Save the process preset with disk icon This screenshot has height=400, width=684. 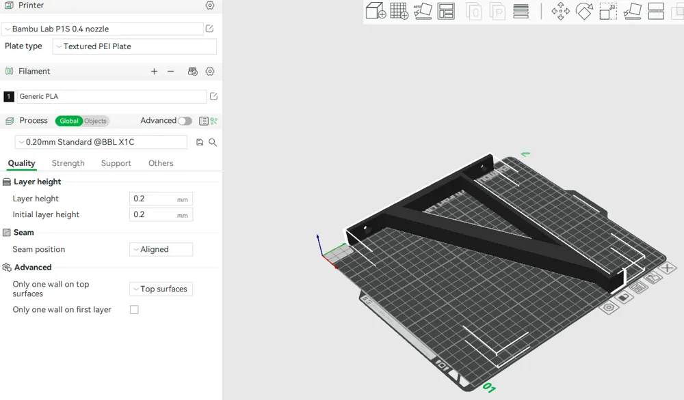(x=199, y=143)
